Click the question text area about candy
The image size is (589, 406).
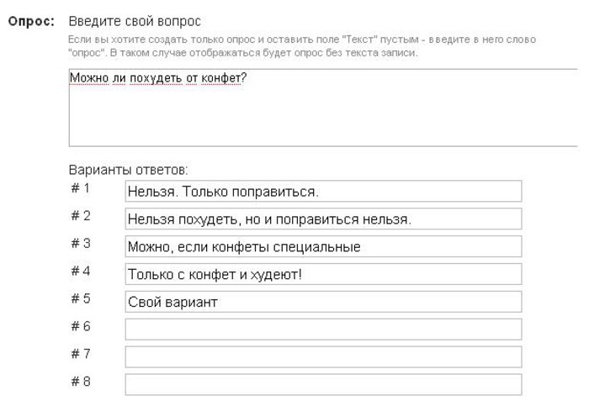[323, 108]
